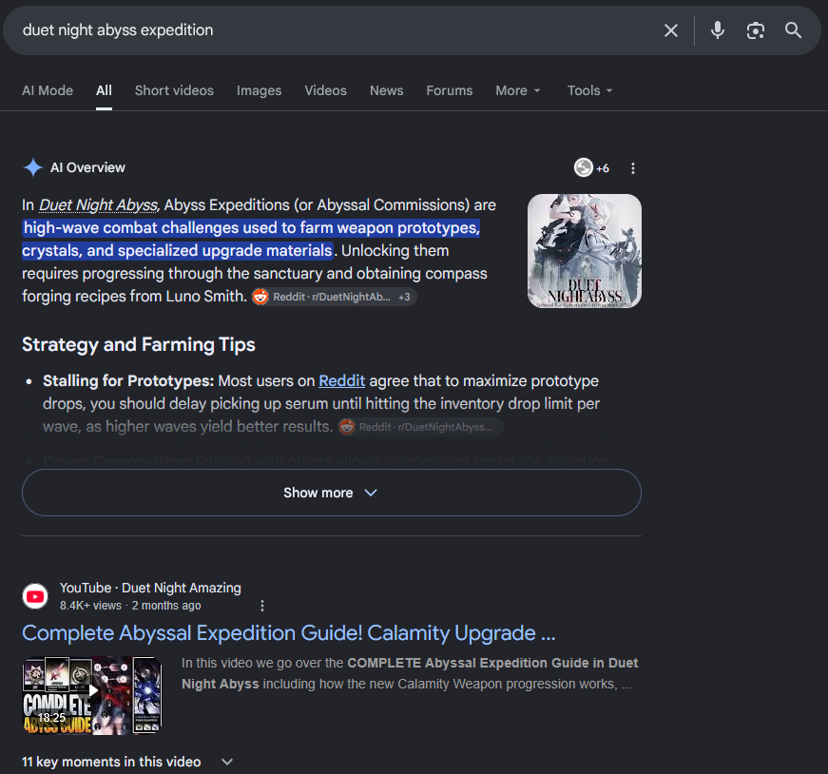Open the Duet Night Abyss underlined link

click(98, 205)
